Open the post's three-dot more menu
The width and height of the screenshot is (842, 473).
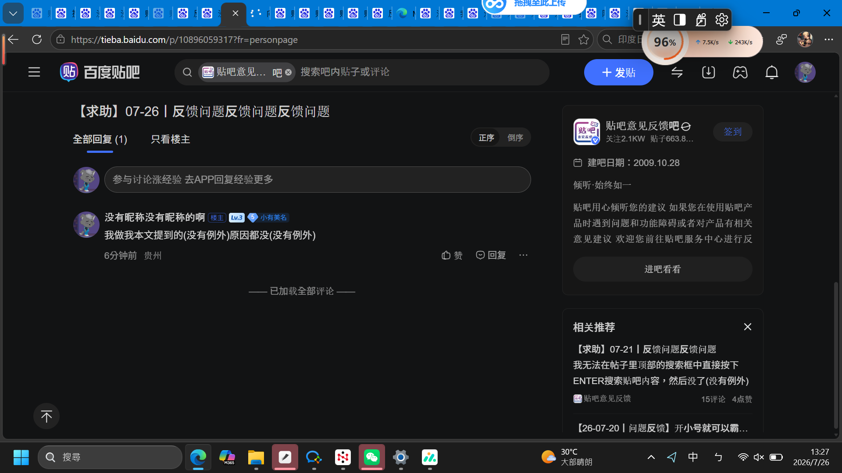[523, 255]
